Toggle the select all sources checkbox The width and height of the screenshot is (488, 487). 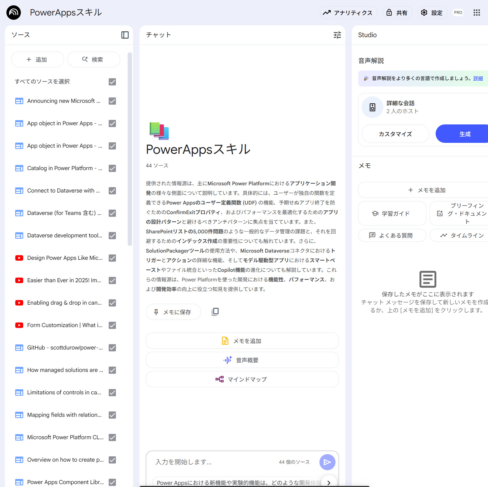112,82
